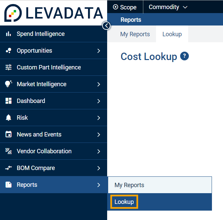The height and width of the screenshot is (220, 223).
Task: Choose My Reports from the flyout menu
Action: [x=129, y=185]
